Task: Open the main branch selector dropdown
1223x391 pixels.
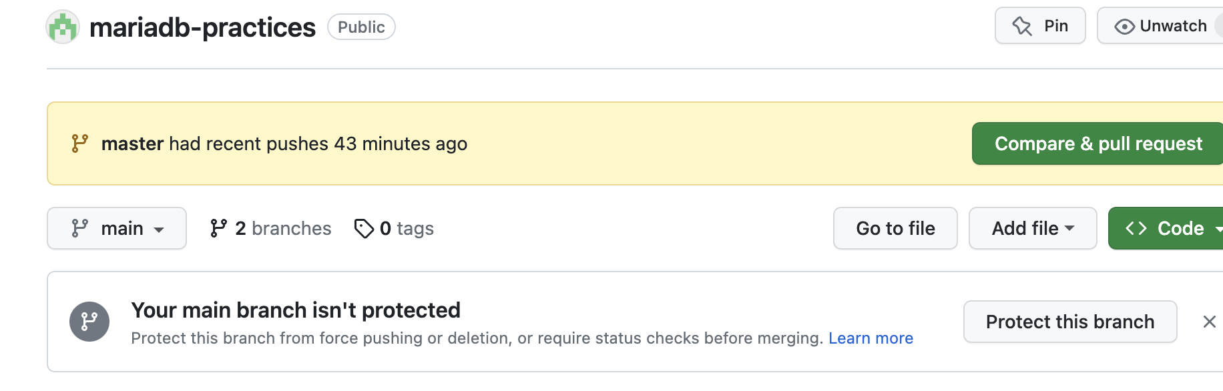Action: tap(117, 228)
